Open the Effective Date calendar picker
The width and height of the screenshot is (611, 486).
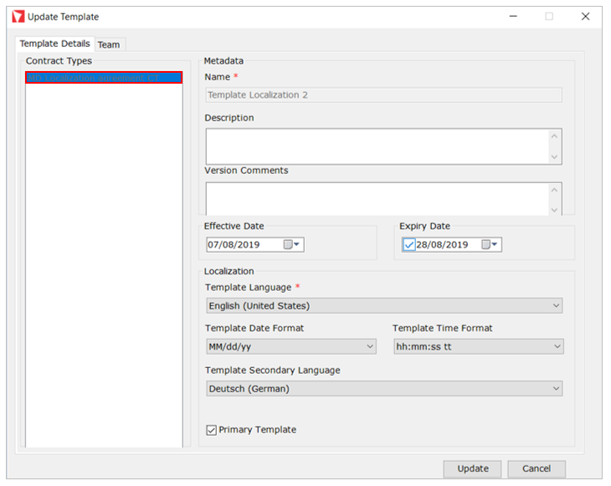293,245
